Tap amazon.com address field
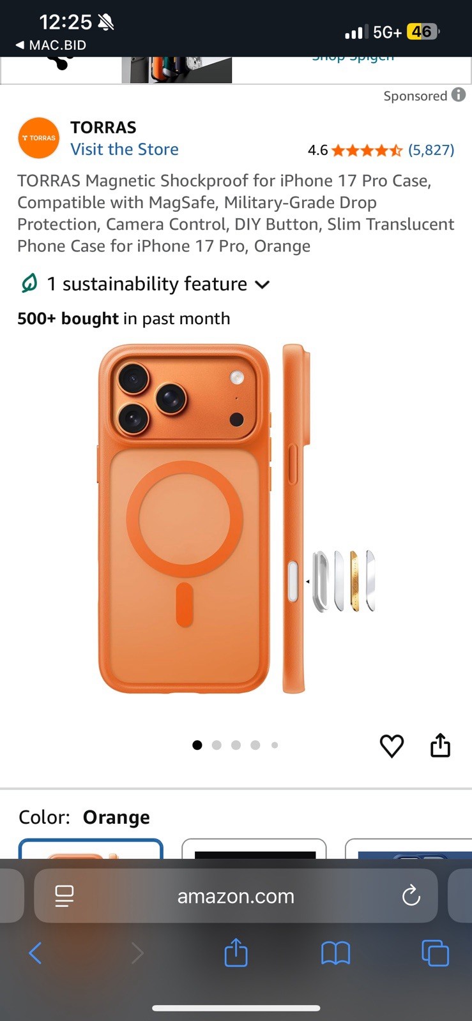Screen dimensions: 472x1021 coord(236,896)
